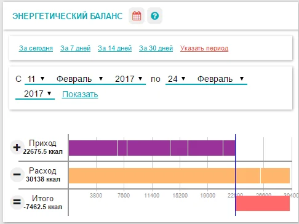299x224 pixels.
Task: Click the Показать link
Action: coord(80,94)
